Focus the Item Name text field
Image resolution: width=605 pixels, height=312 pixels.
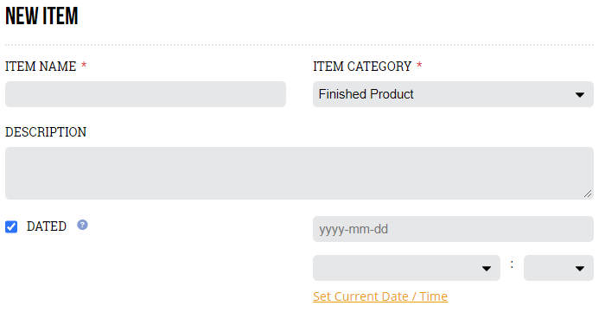(145, 94)
